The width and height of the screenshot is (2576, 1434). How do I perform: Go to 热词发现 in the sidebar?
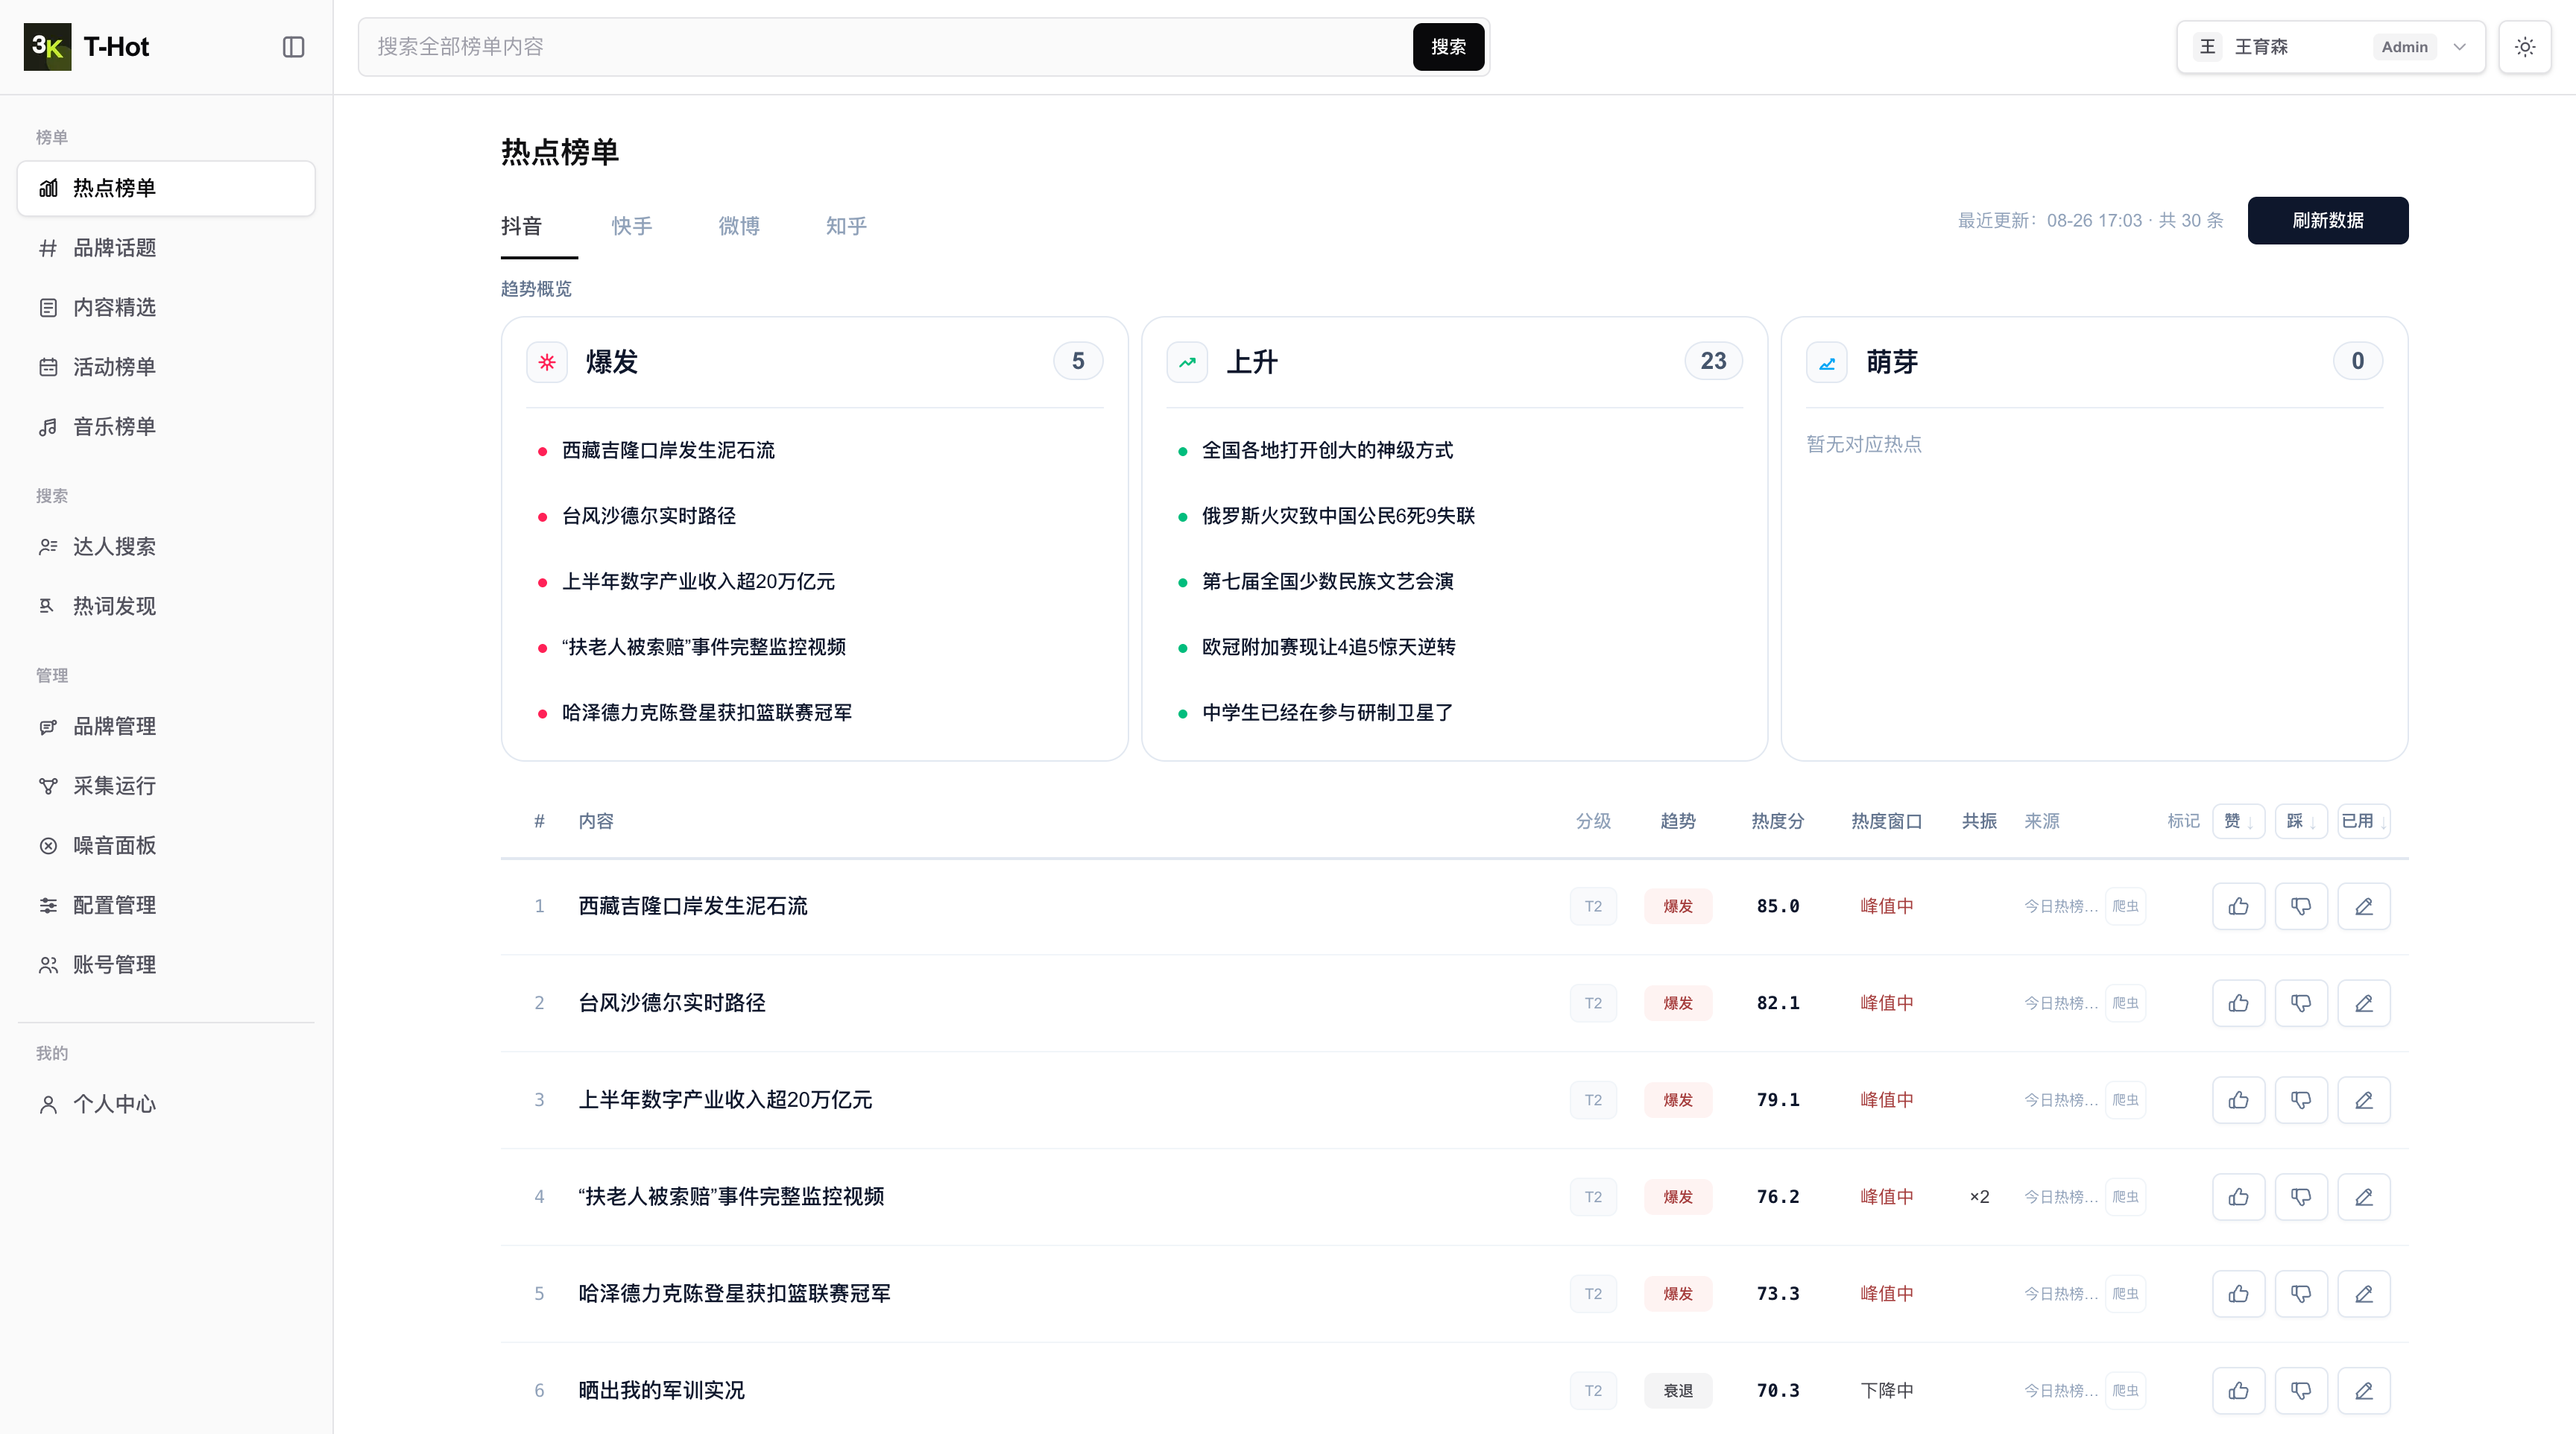tap(166, 606)
